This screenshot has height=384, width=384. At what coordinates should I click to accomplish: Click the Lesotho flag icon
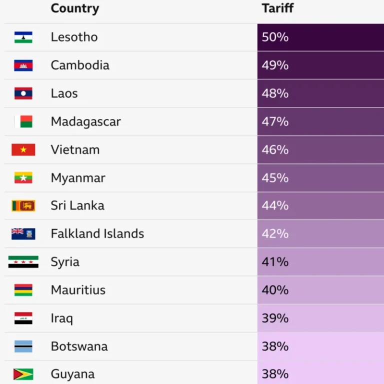point(23,37)
